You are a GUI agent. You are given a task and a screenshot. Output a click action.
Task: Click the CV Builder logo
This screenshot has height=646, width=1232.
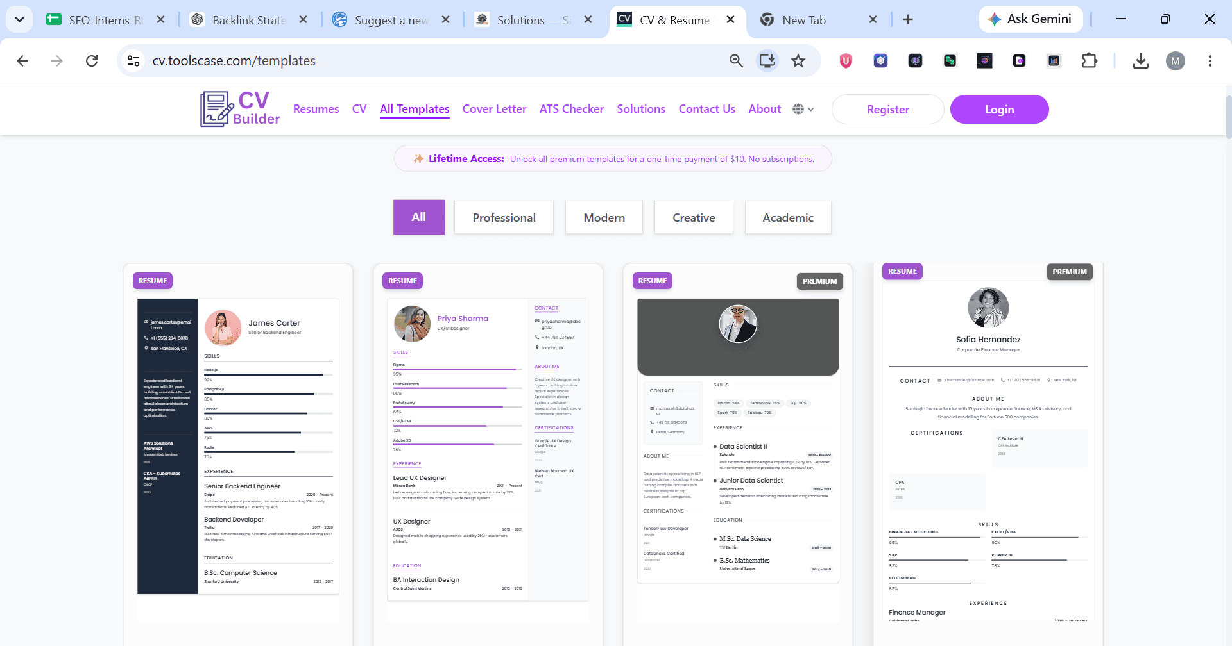point(240,109)
